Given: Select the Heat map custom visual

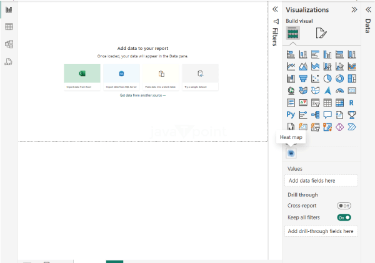Looking at the screenshot, I should pyautogui.click(x=291, y=153).
